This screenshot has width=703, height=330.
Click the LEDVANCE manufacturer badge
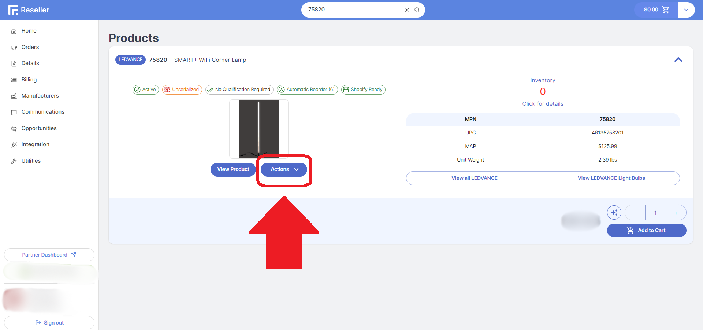[130, 60]
